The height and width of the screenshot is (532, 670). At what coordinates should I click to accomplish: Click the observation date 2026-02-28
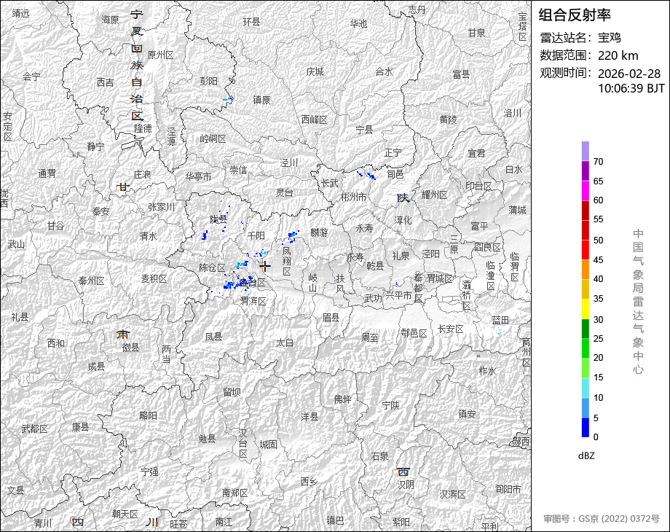coord(629,74)
